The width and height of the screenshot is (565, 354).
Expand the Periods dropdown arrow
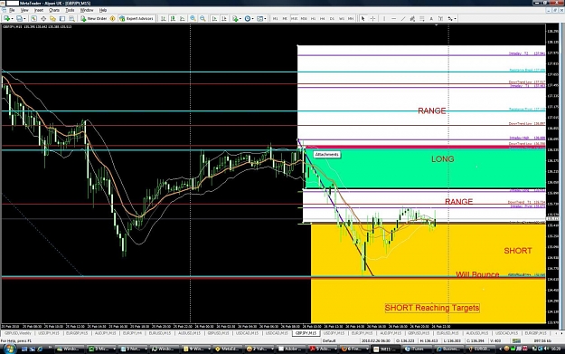coord(252,18)
